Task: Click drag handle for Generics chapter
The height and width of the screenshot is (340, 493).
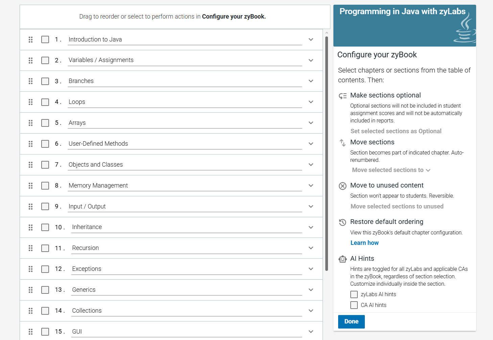Action: (30, 290)
